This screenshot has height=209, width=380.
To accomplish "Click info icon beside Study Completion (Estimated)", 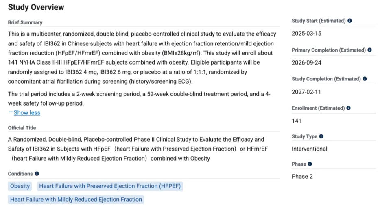I will [x=365, y=79].
